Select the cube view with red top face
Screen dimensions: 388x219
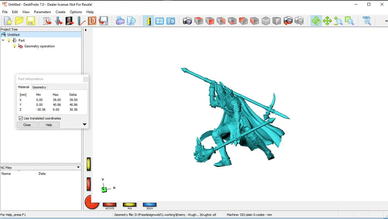click(x=199, y=21)
